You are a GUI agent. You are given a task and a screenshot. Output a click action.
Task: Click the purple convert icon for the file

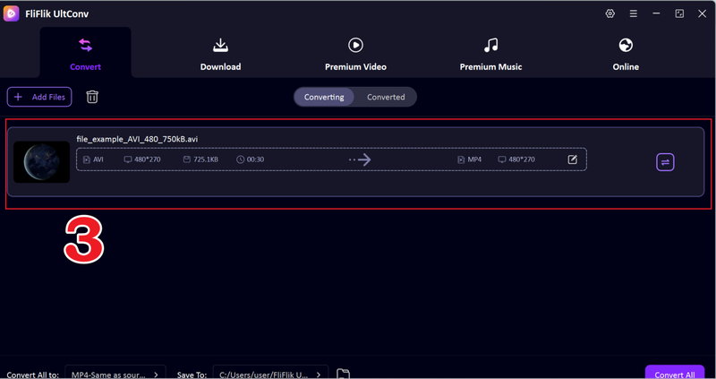pos(665,162)
